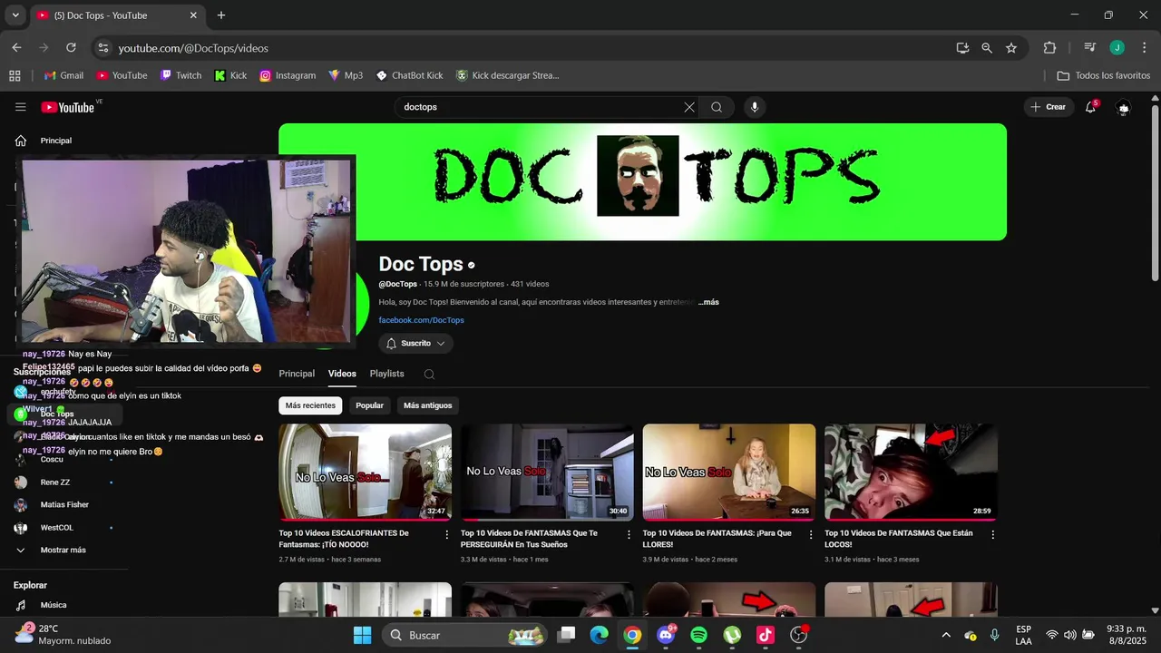The image size is (1161, 653).
Task: Filter by Más recientes
Action: [x=310, y=405]
